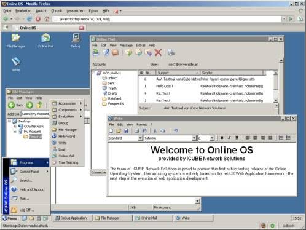
Task: Click the green Back arrow in File Manager
Action: coord(12,105)
